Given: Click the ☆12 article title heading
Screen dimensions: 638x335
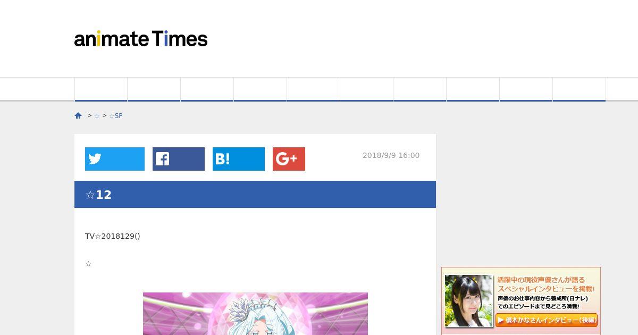Looking at the screenshot, I should click(x=98, y=195).
